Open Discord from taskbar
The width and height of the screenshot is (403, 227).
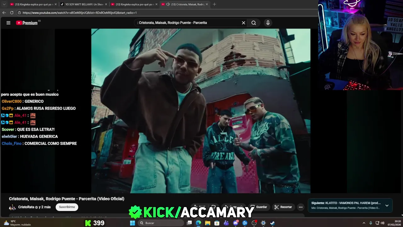tap(236, 223)
